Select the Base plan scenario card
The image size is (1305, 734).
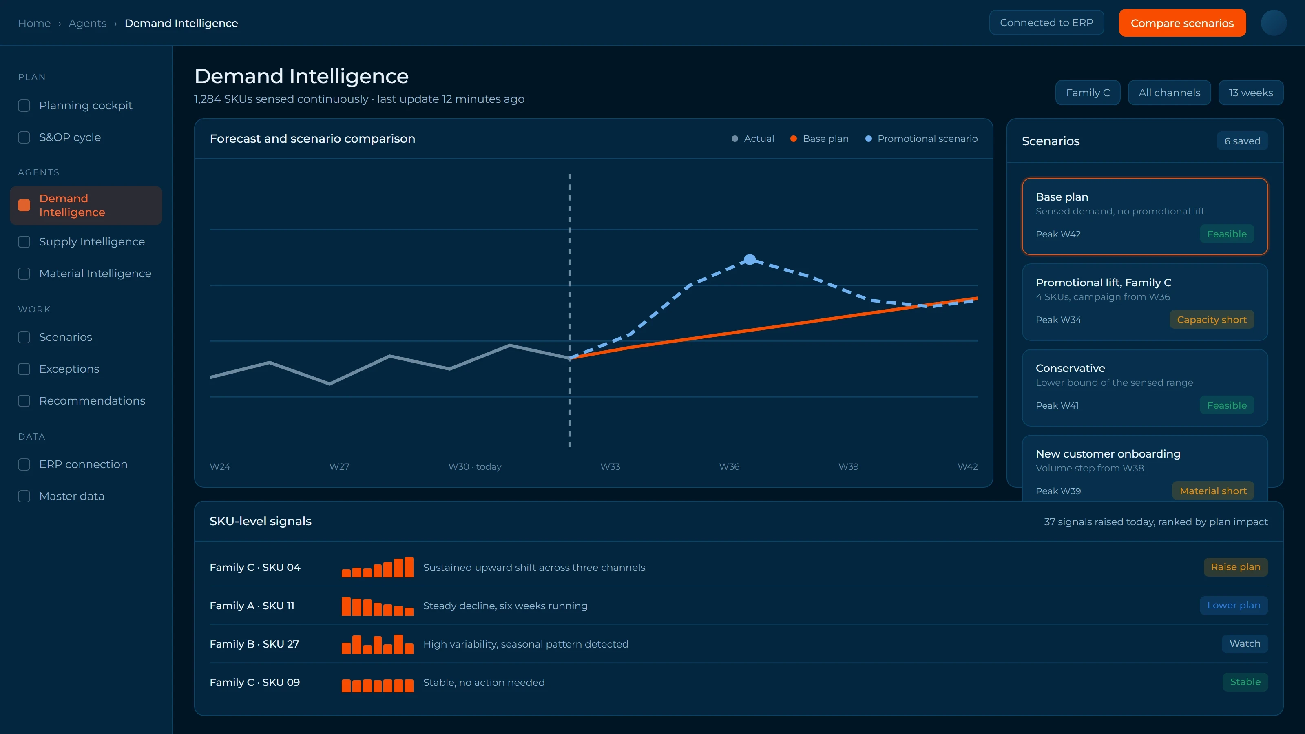pyautogui.click(x=1145, y=216)
